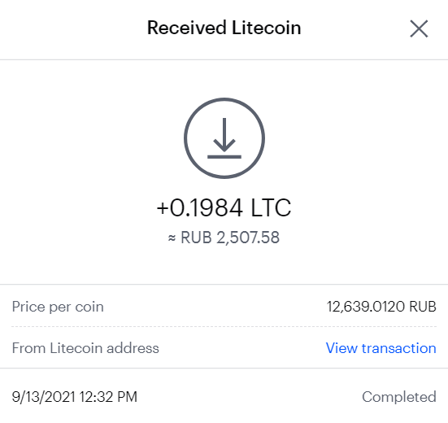
Task: Click the 12:32 PM transaction time
Action: 109,397
